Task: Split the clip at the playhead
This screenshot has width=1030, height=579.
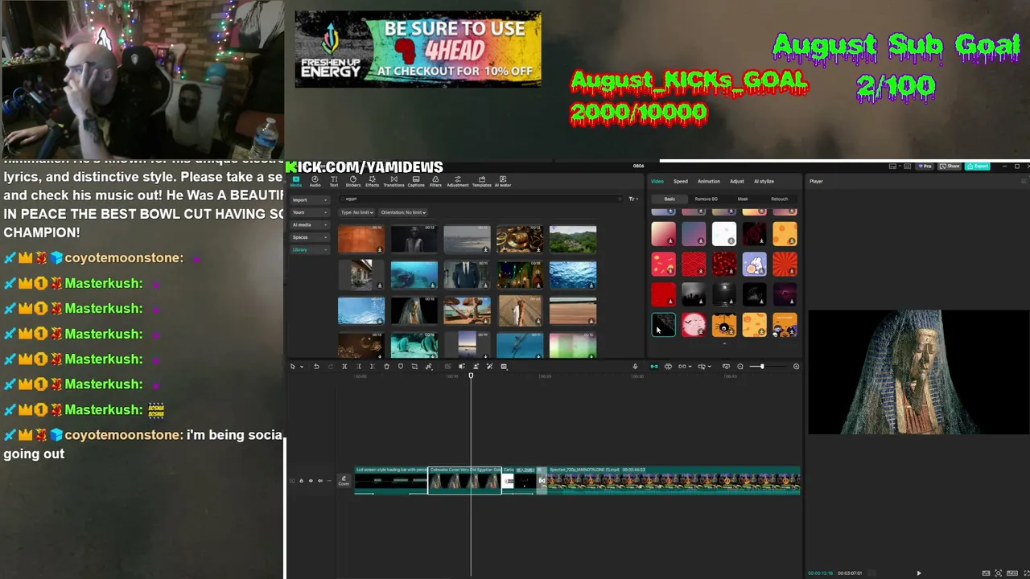Action: click(344, 367)
